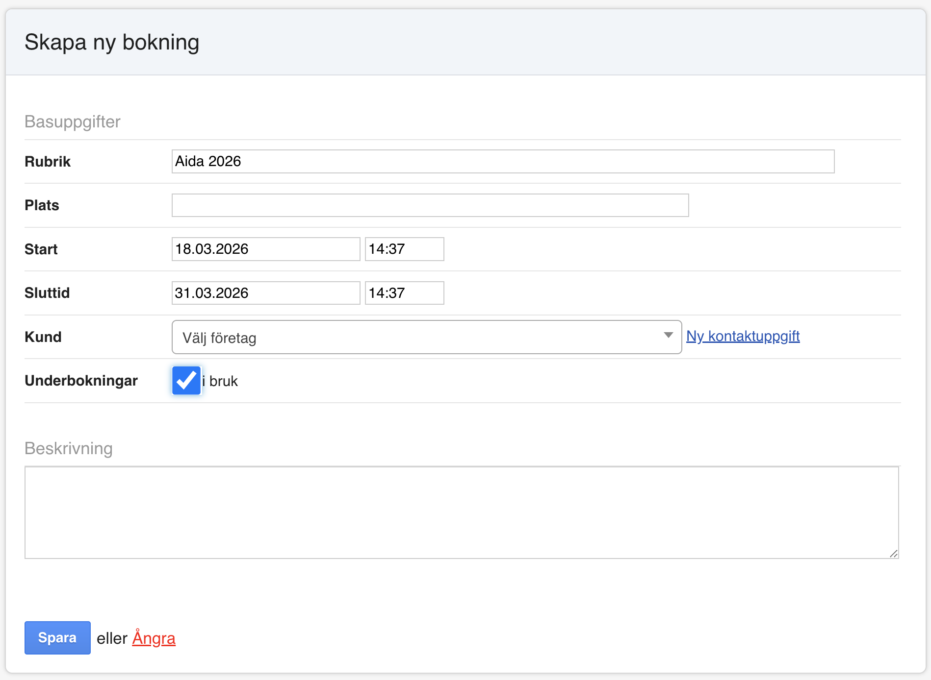
Task: Click the Start date field 18.03.2026
Action: coord(265,249)
